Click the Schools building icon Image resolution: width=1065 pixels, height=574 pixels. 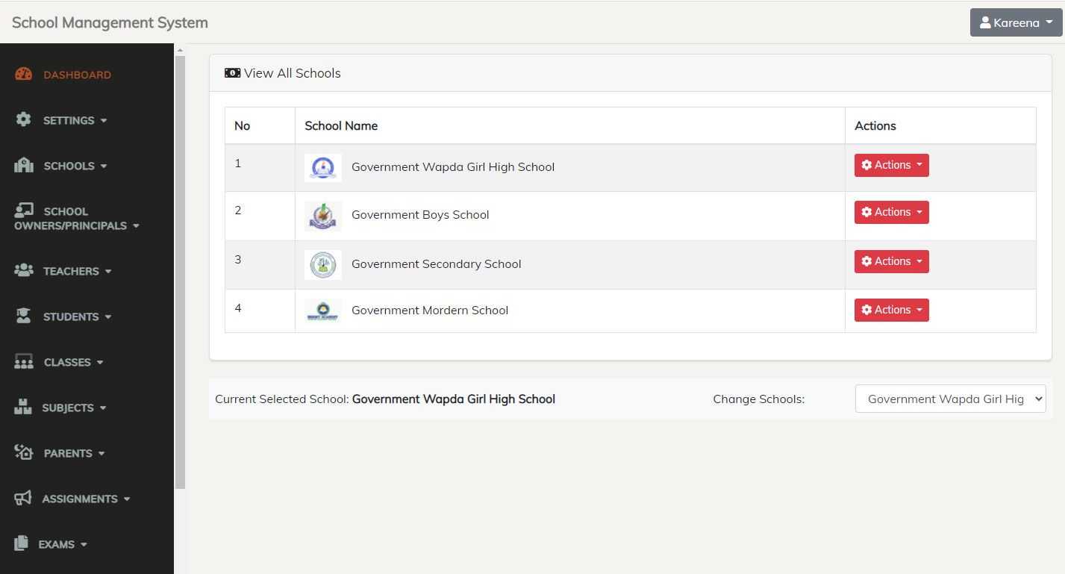tap(24, 166)
